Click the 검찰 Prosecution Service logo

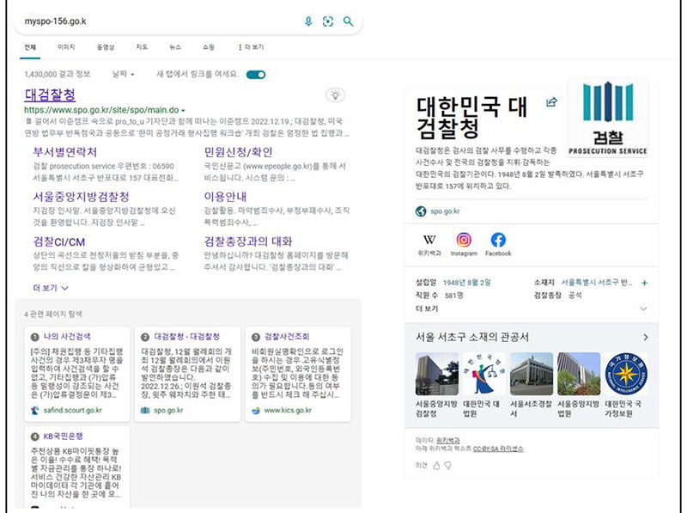pyautogui.click(x=608, y=118)
